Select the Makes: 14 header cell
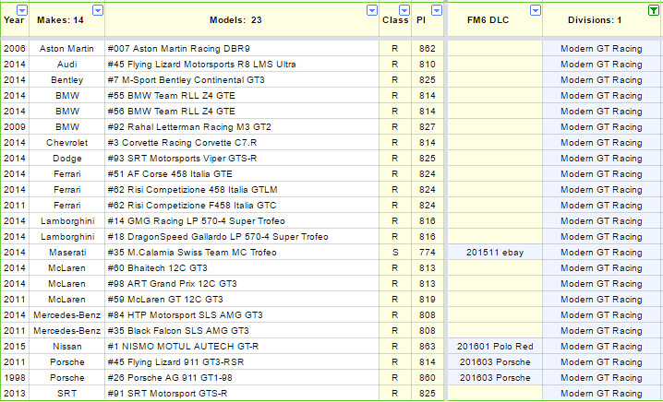This screenshot has width=663, height=402. point(66,20)
